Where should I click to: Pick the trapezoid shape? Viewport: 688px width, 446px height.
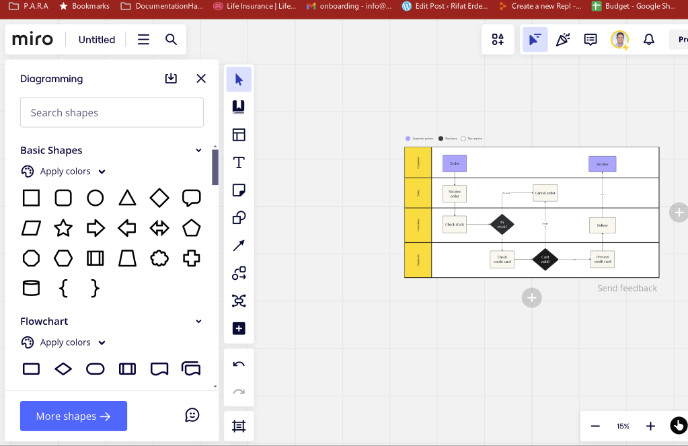tap(127, 258)
